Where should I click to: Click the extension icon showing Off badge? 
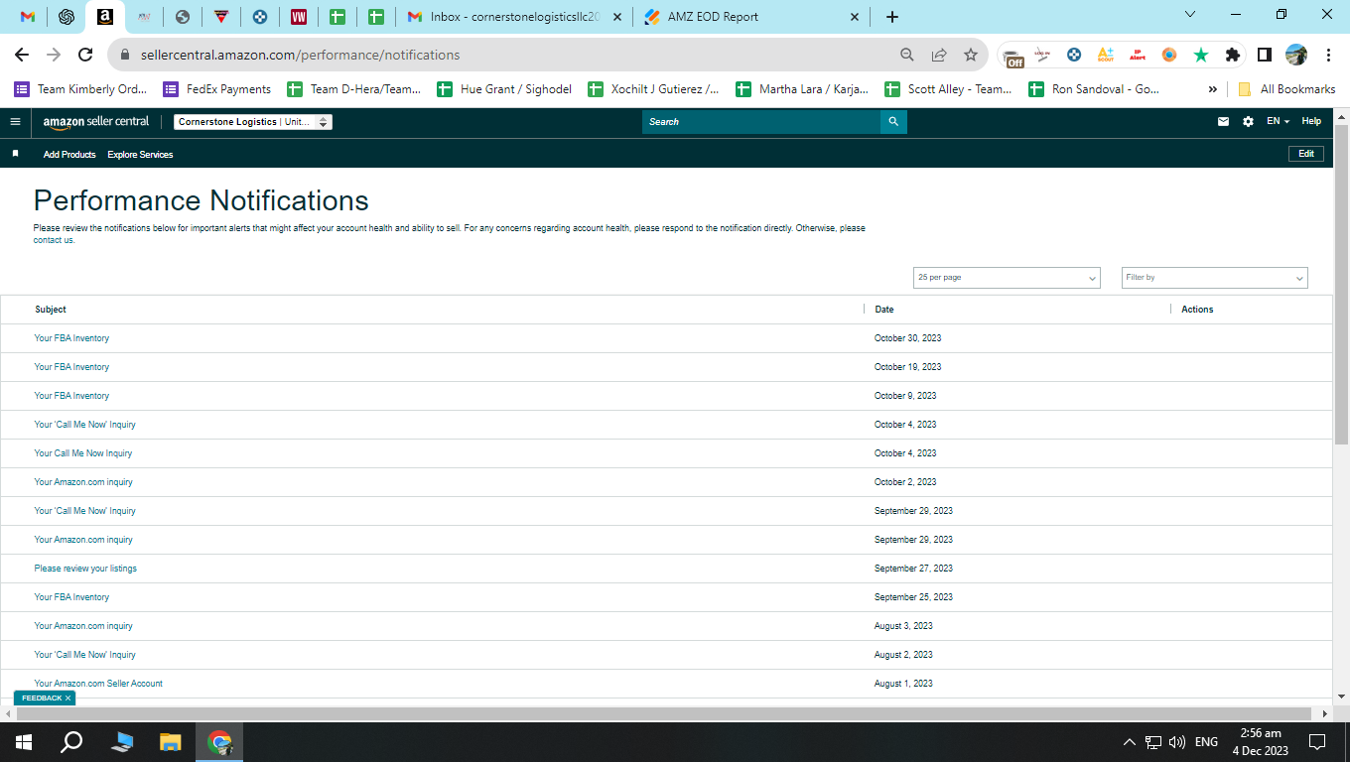coord(1012,57)
